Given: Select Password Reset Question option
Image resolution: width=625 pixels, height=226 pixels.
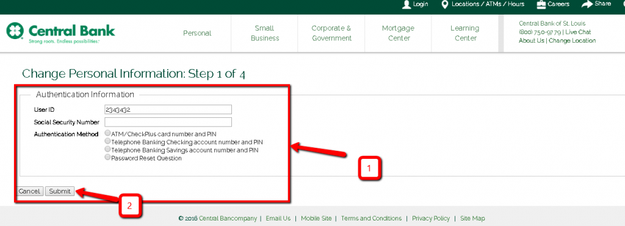Looking at the screenshot, I should click(107, 158).
